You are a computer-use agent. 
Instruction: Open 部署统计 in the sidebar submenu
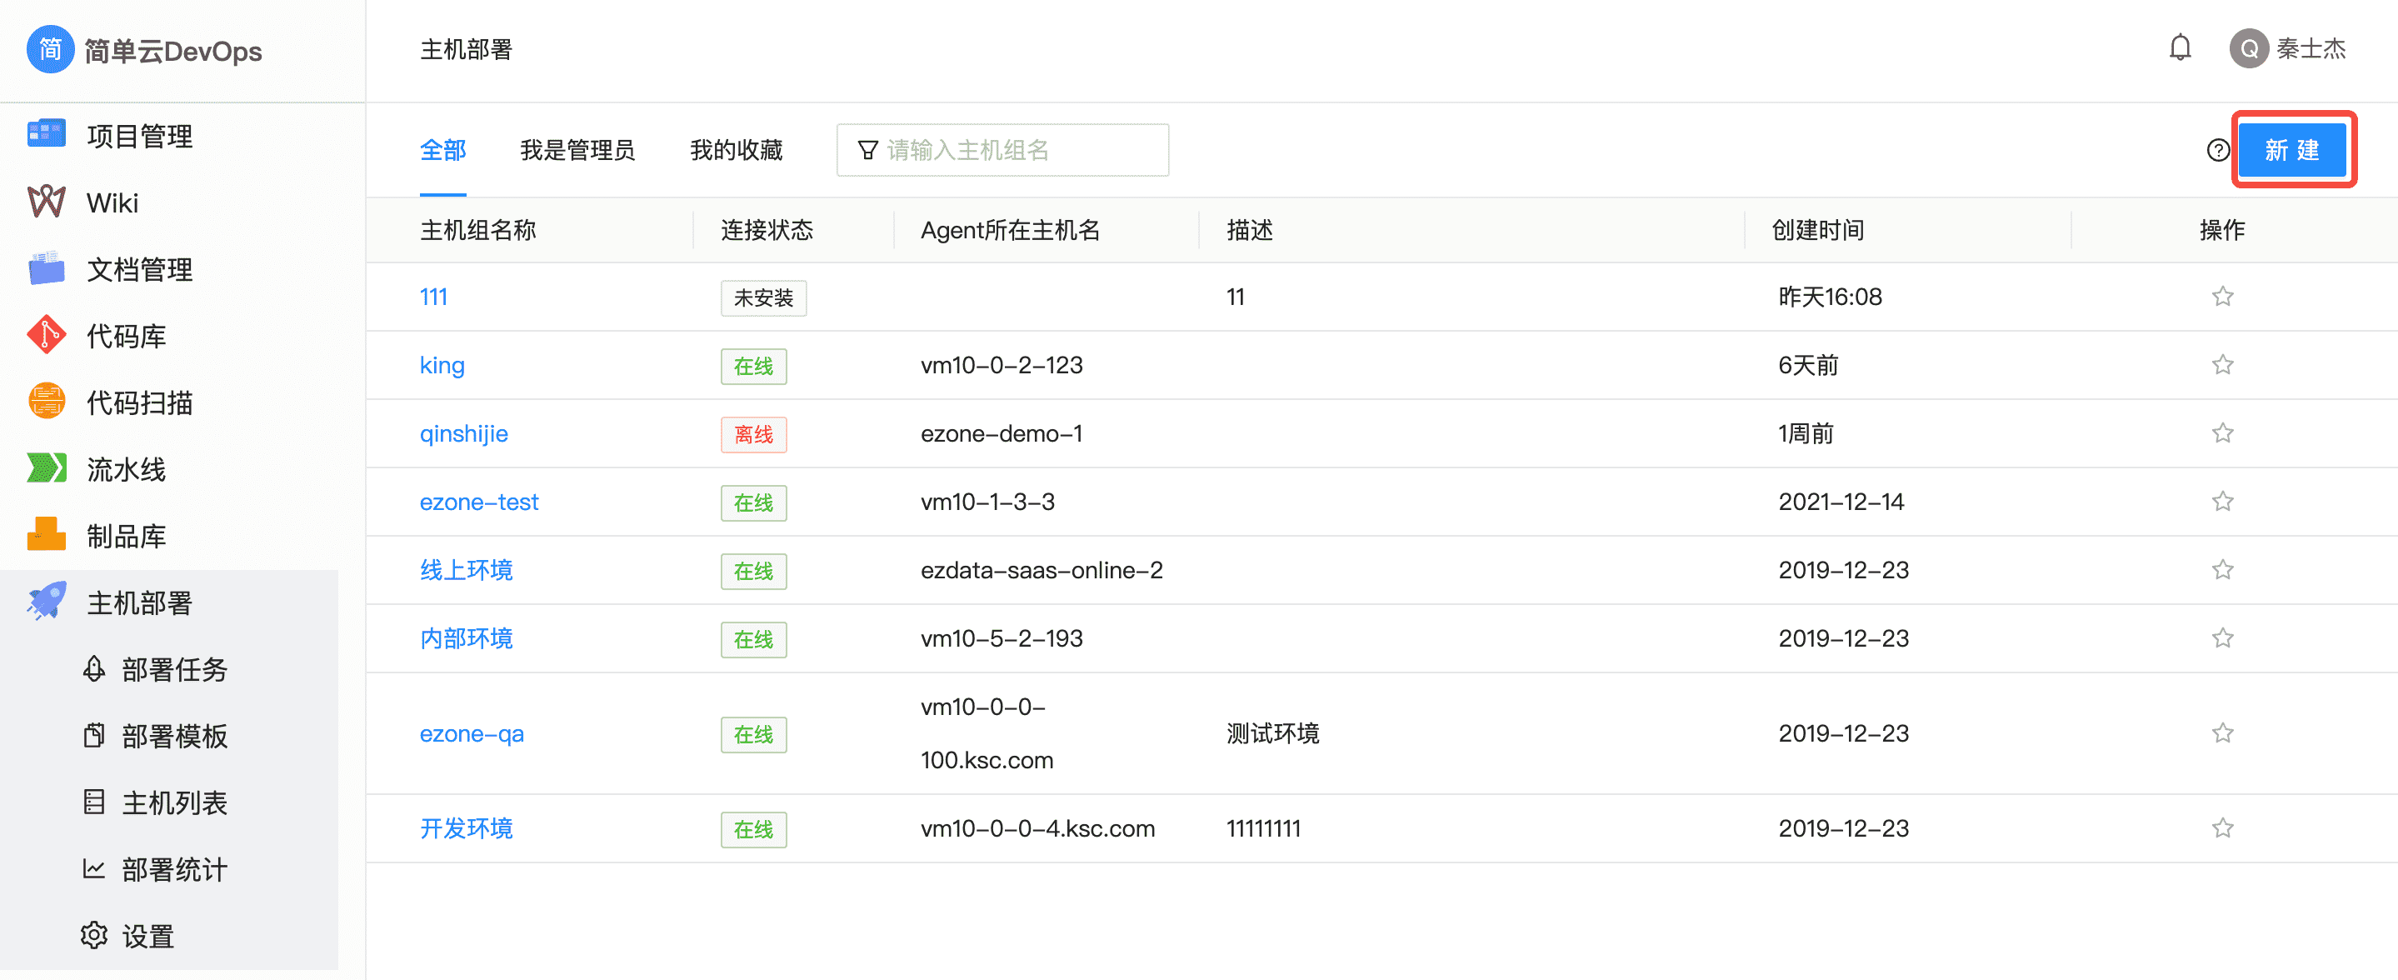click(x=174, y=869)
